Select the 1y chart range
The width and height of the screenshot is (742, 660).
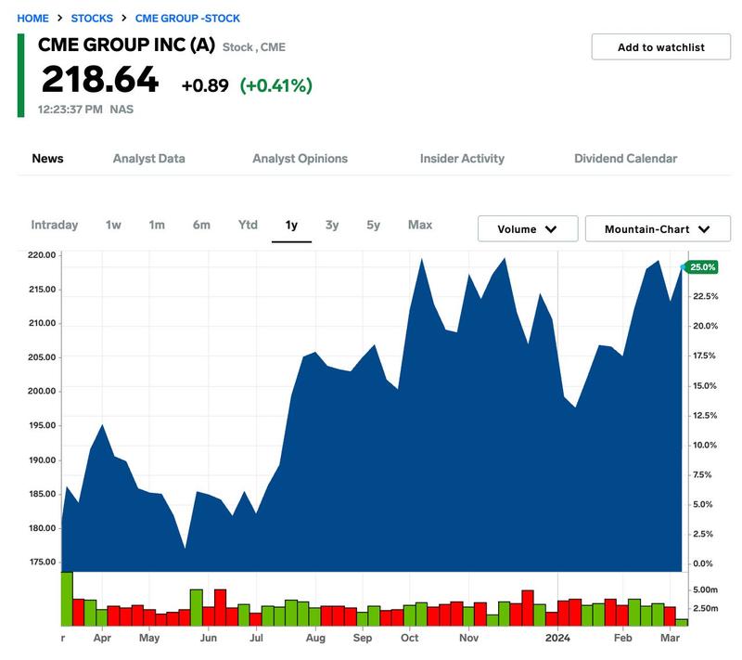click(291, 226)
